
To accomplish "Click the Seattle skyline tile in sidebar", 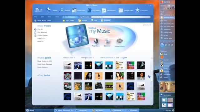I will click(167, 7).
